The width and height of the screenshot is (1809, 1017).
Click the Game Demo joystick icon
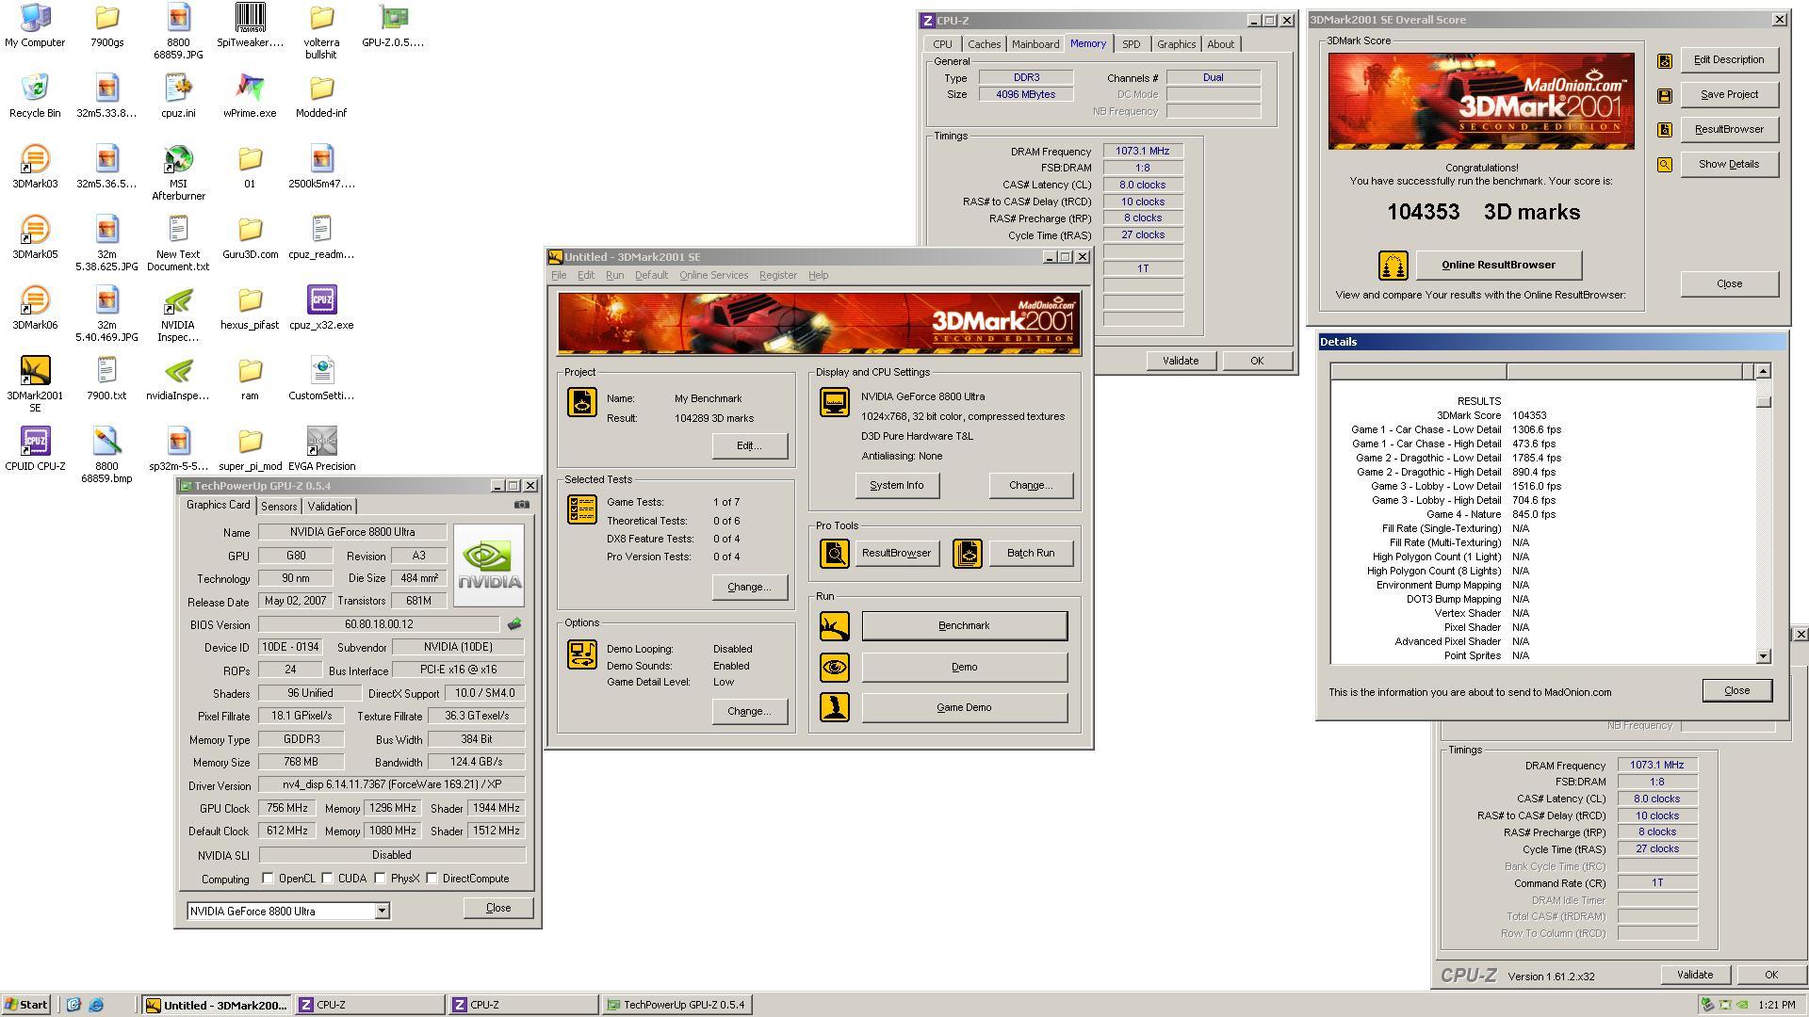835,708
